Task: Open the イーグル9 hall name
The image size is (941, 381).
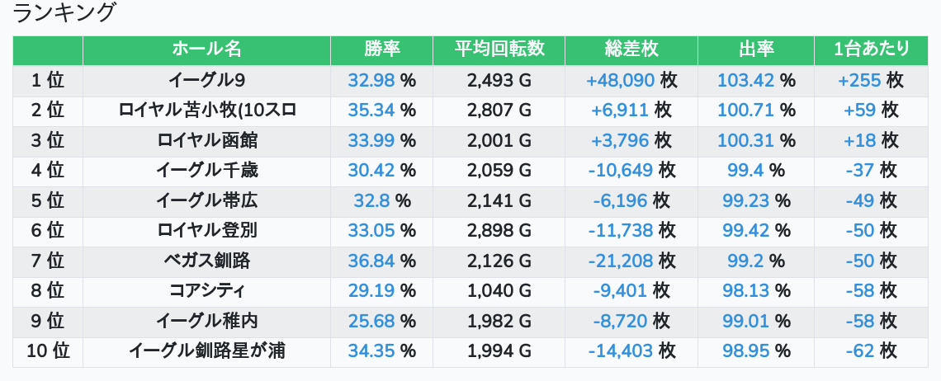Action: (206, 81)
